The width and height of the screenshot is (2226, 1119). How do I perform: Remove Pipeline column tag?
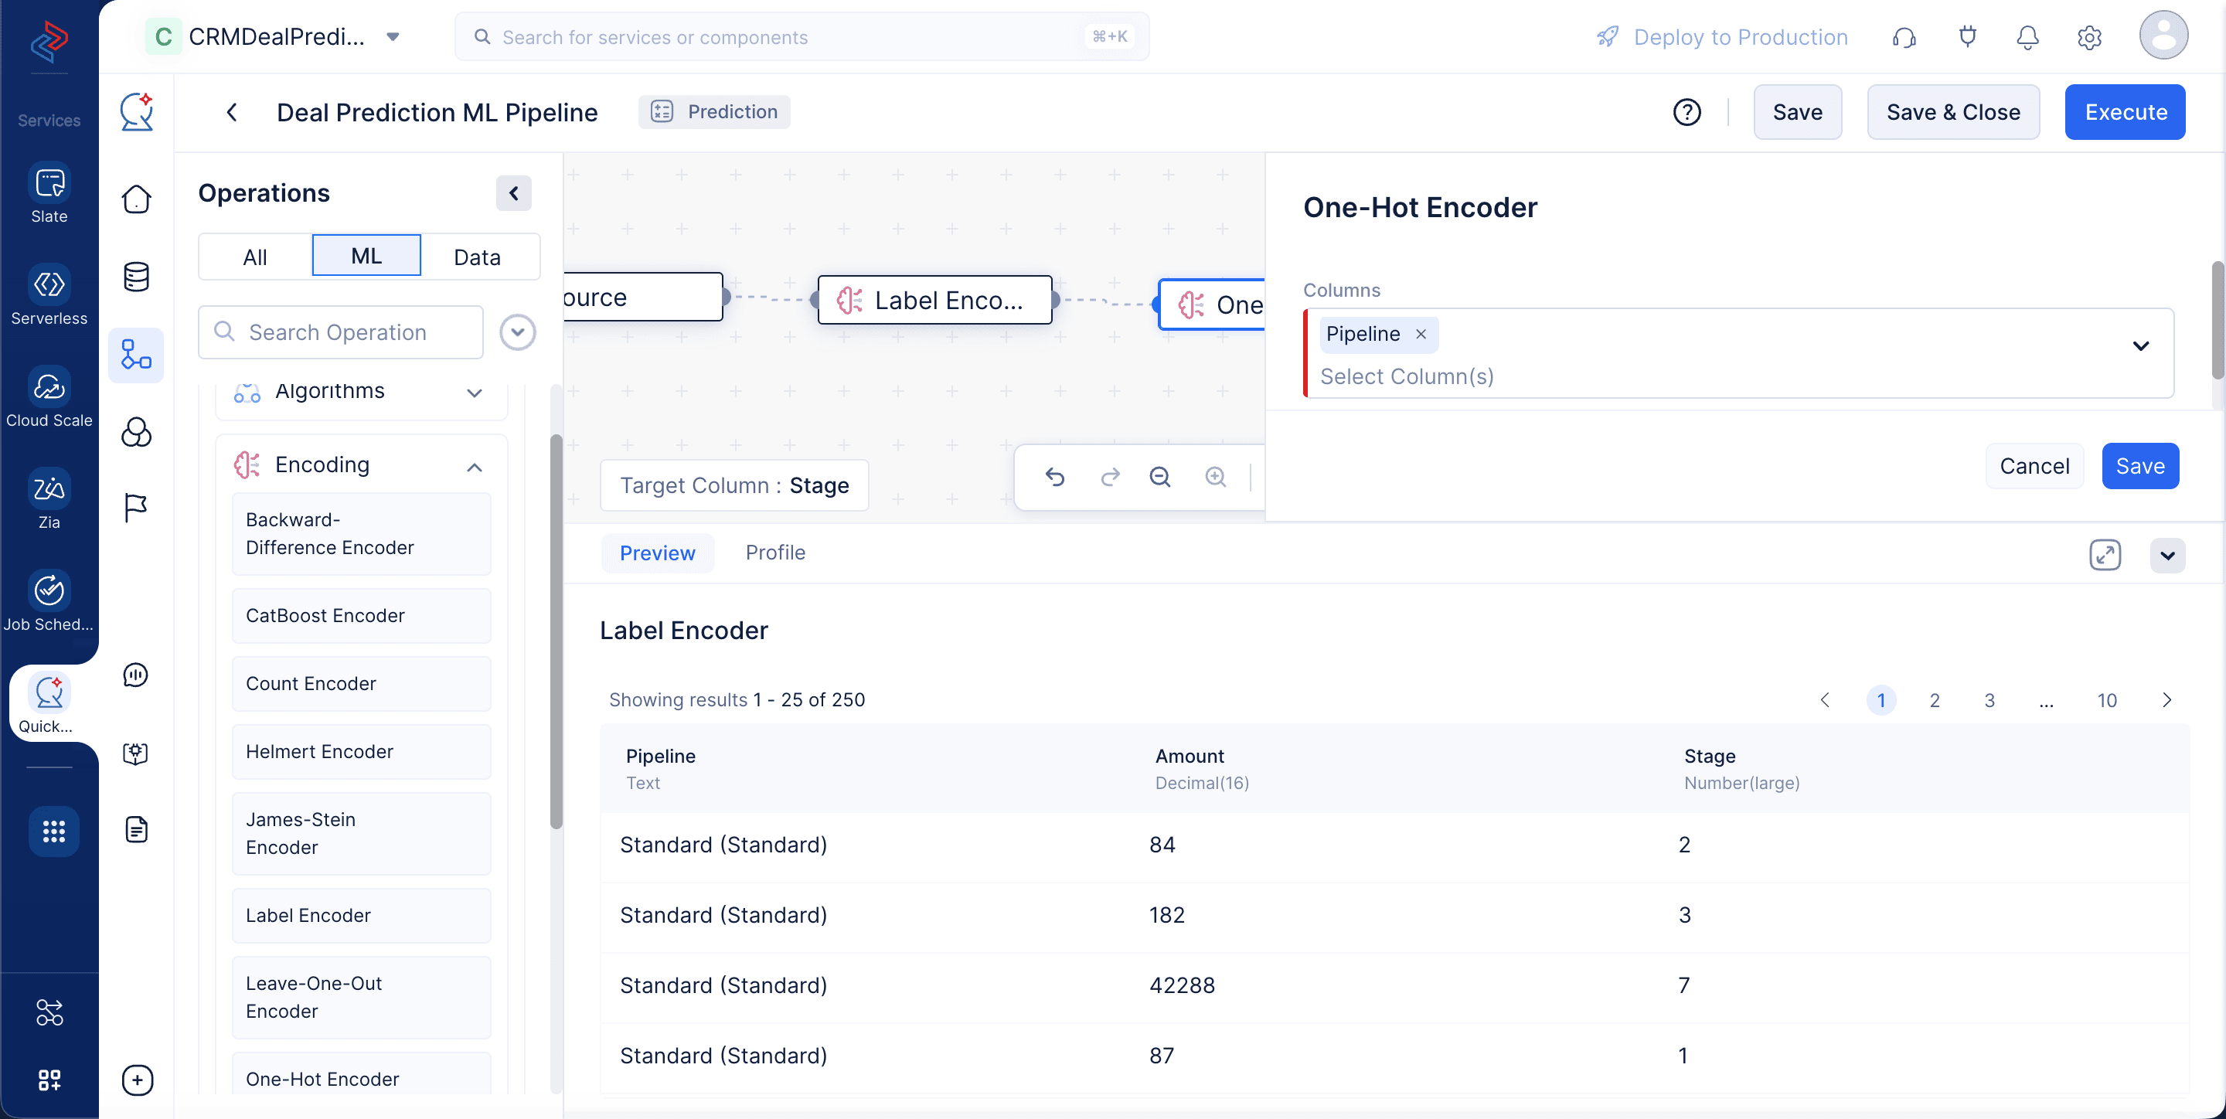1421,335
